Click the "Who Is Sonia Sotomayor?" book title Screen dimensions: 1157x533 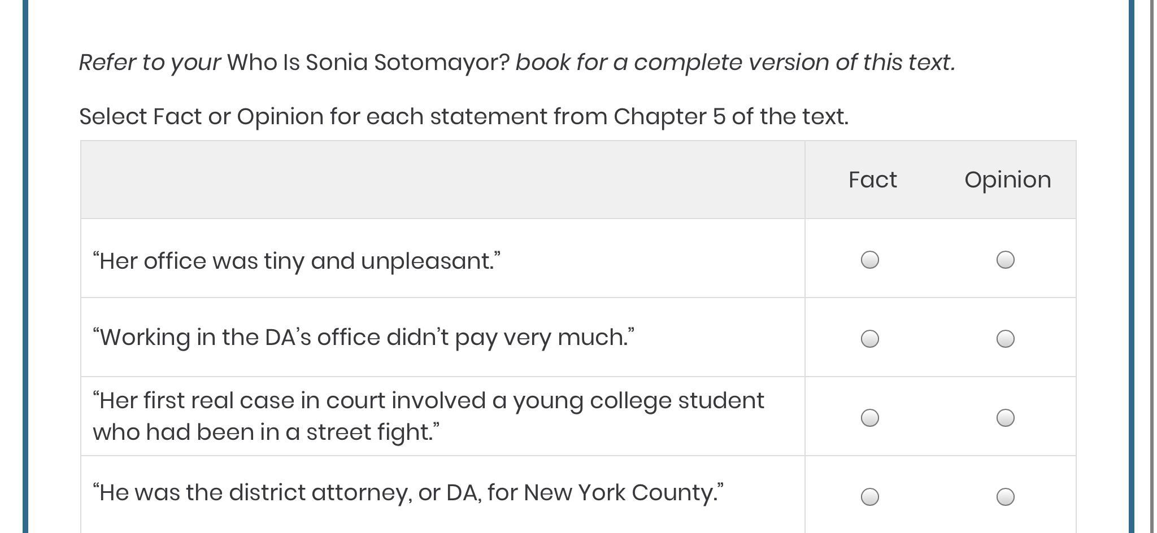pos(368,62)
